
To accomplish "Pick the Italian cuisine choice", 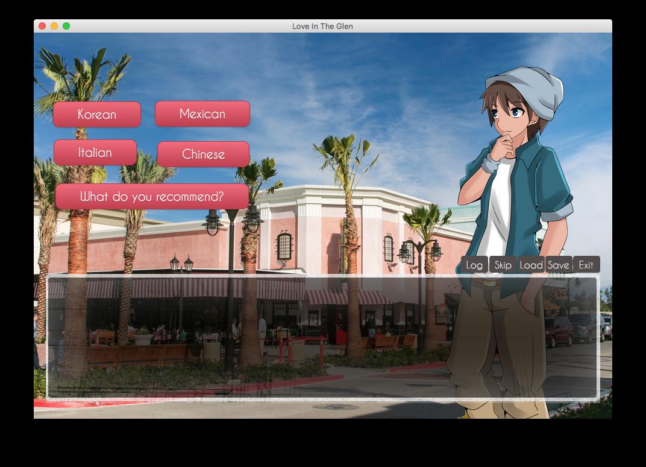I will coord(95,153).
